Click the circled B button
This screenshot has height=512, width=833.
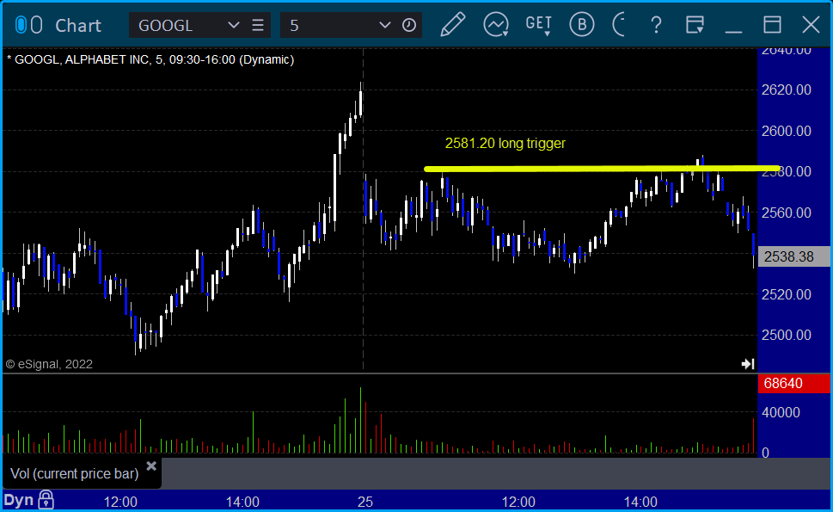(582, 25)
